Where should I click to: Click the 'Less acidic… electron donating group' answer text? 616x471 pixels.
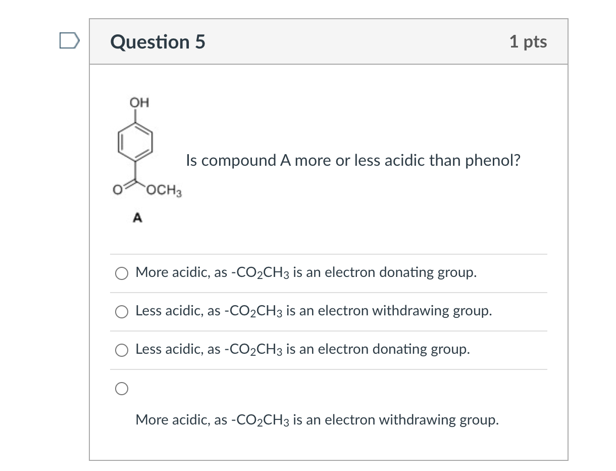[x=302, y=349]
